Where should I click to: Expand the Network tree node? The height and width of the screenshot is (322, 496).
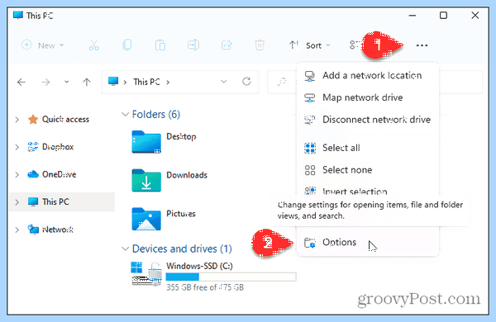[17, 230]
